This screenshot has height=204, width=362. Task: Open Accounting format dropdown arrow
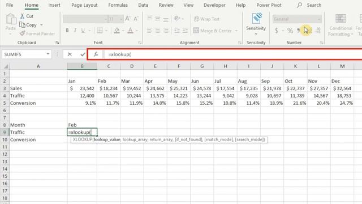[283, 31]
